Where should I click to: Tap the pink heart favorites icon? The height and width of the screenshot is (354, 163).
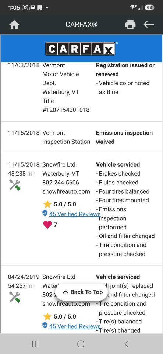[47, 225]
